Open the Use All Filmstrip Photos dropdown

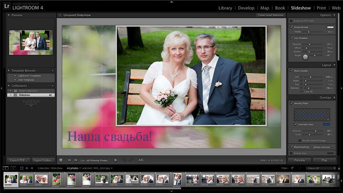coord(97,160)
